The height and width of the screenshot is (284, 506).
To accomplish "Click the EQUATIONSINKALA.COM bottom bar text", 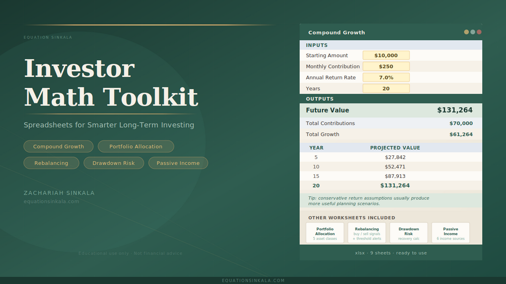I will coord(253,280).
